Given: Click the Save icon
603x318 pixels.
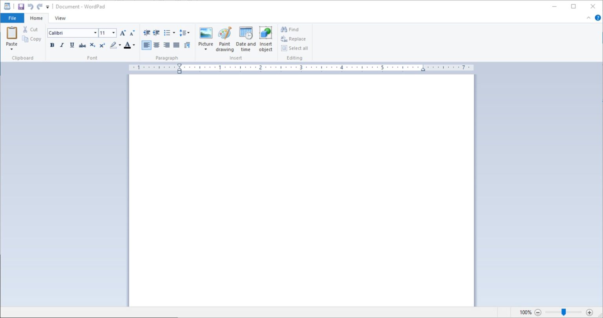Looking at the screenshot, I should tap(21, 6).
